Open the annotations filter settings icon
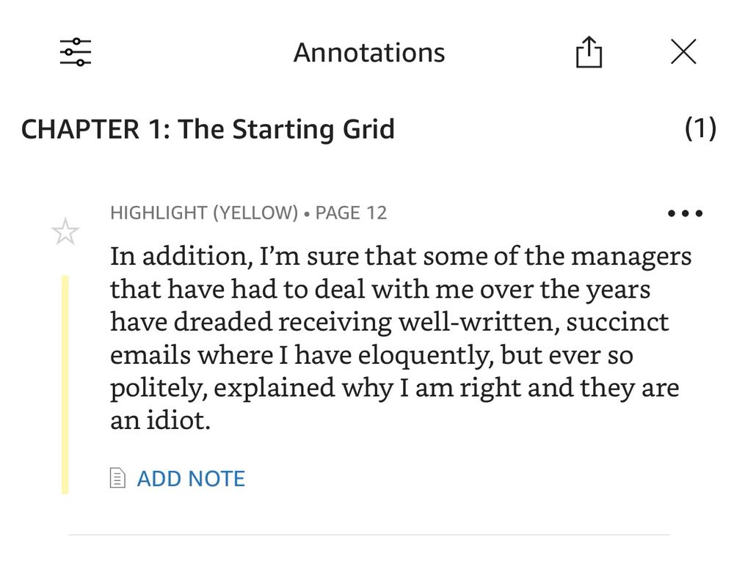This screenshot has width=734, height=564. (x=76, y=52)
